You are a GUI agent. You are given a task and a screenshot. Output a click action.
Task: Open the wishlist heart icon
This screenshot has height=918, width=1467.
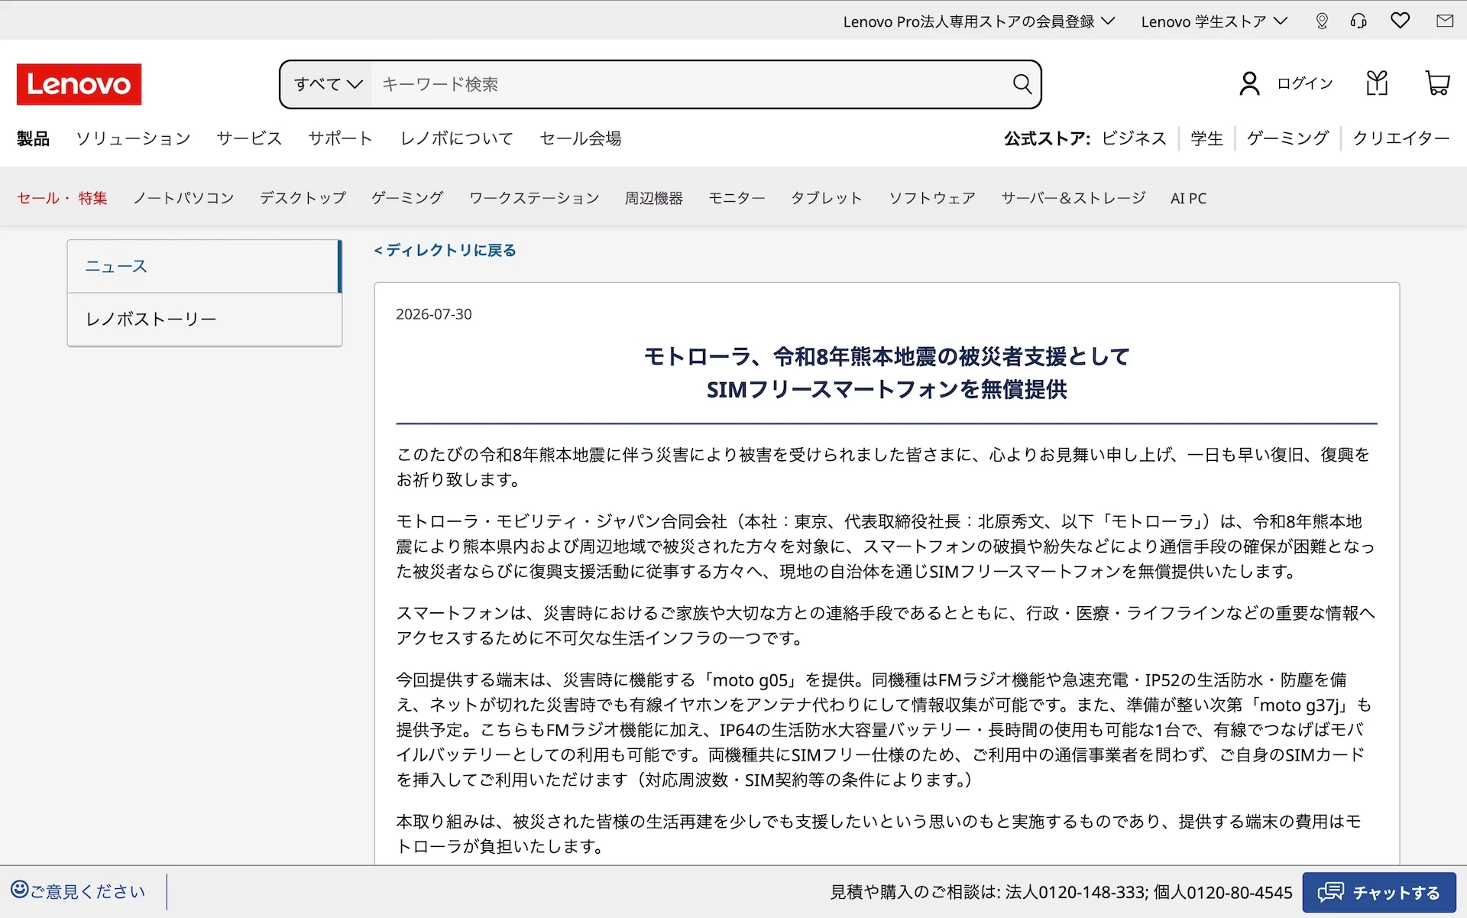[x=1400, y=21]
